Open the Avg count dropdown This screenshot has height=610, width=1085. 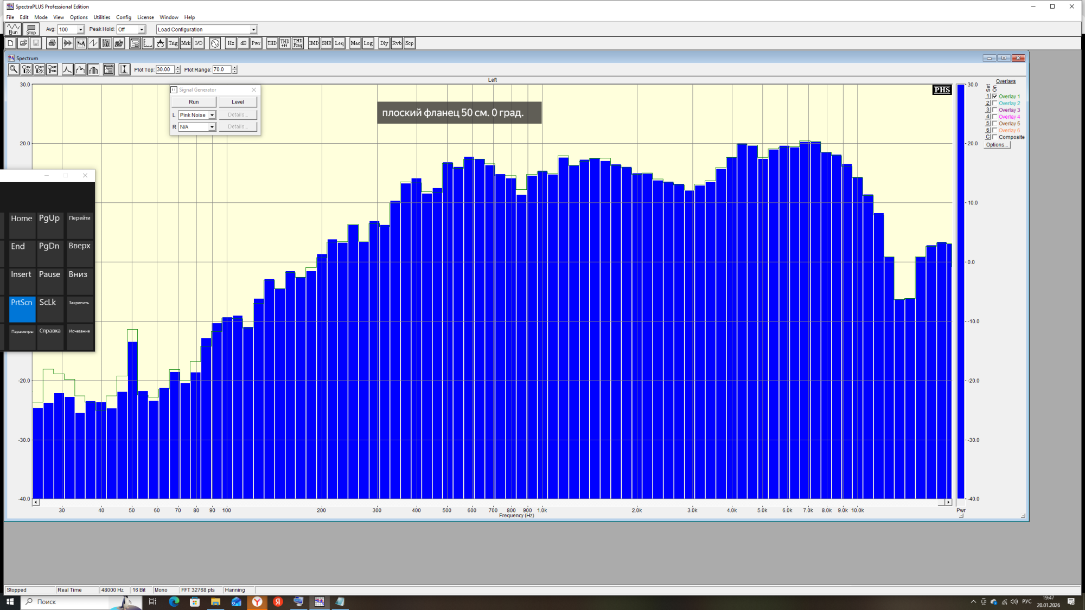[x=80, y=30]
